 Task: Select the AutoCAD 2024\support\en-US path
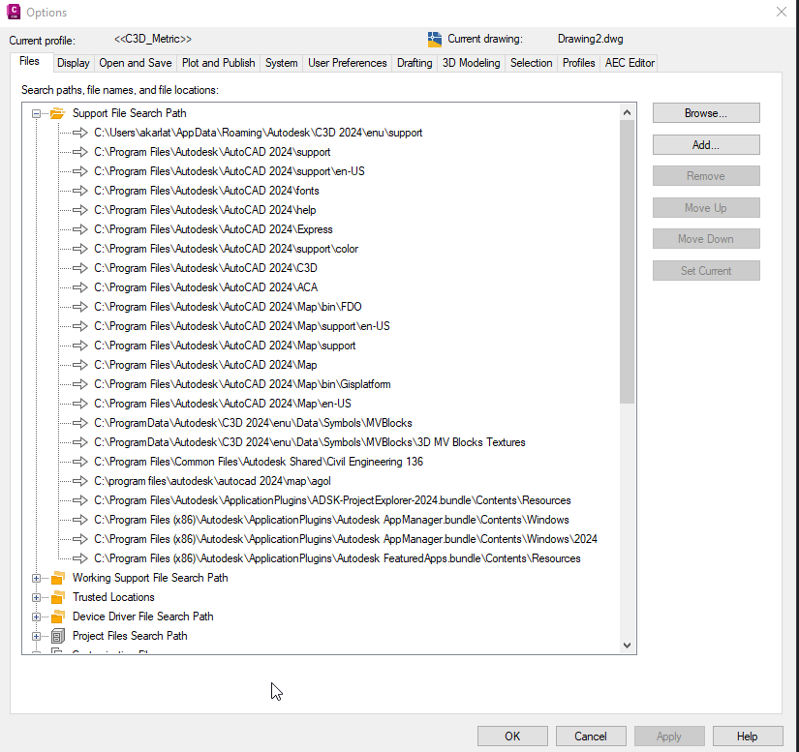coord(230,171)
